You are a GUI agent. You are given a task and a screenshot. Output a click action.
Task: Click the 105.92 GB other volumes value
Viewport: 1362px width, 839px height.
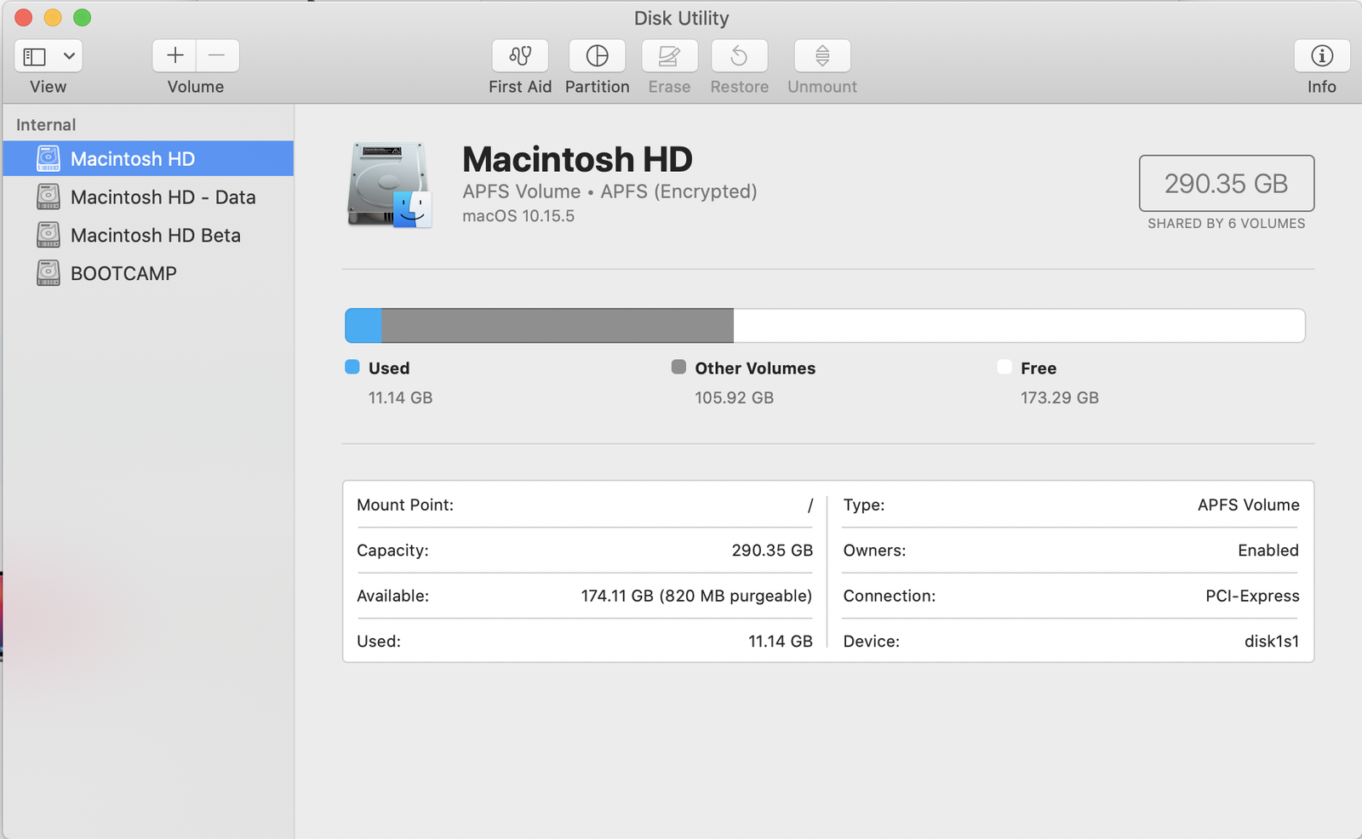[x=734, y=397]
